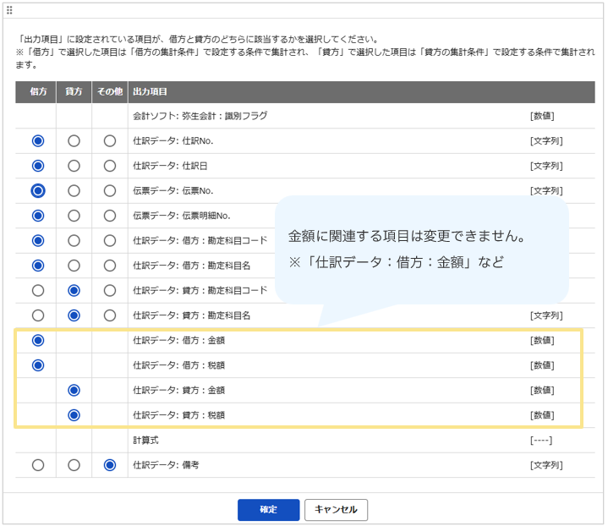The width and height of the screenshot is (608, 526).
Task: Click text 伝票データ: 伝票明細No.
Action: click(x=182, y=216)
